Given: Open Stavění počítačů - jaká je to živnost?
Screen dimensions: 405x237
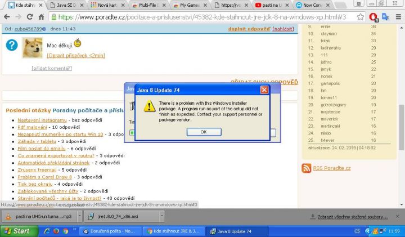Looking at the screenshot, I should click(x=60, y=198).
